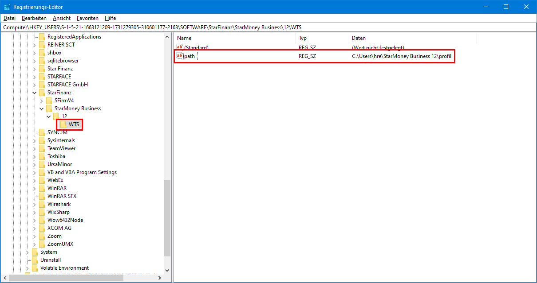Select the STARFACE GmbH folder icon
The height and width of the screenshot is (283, 537).
click(42, 85)
